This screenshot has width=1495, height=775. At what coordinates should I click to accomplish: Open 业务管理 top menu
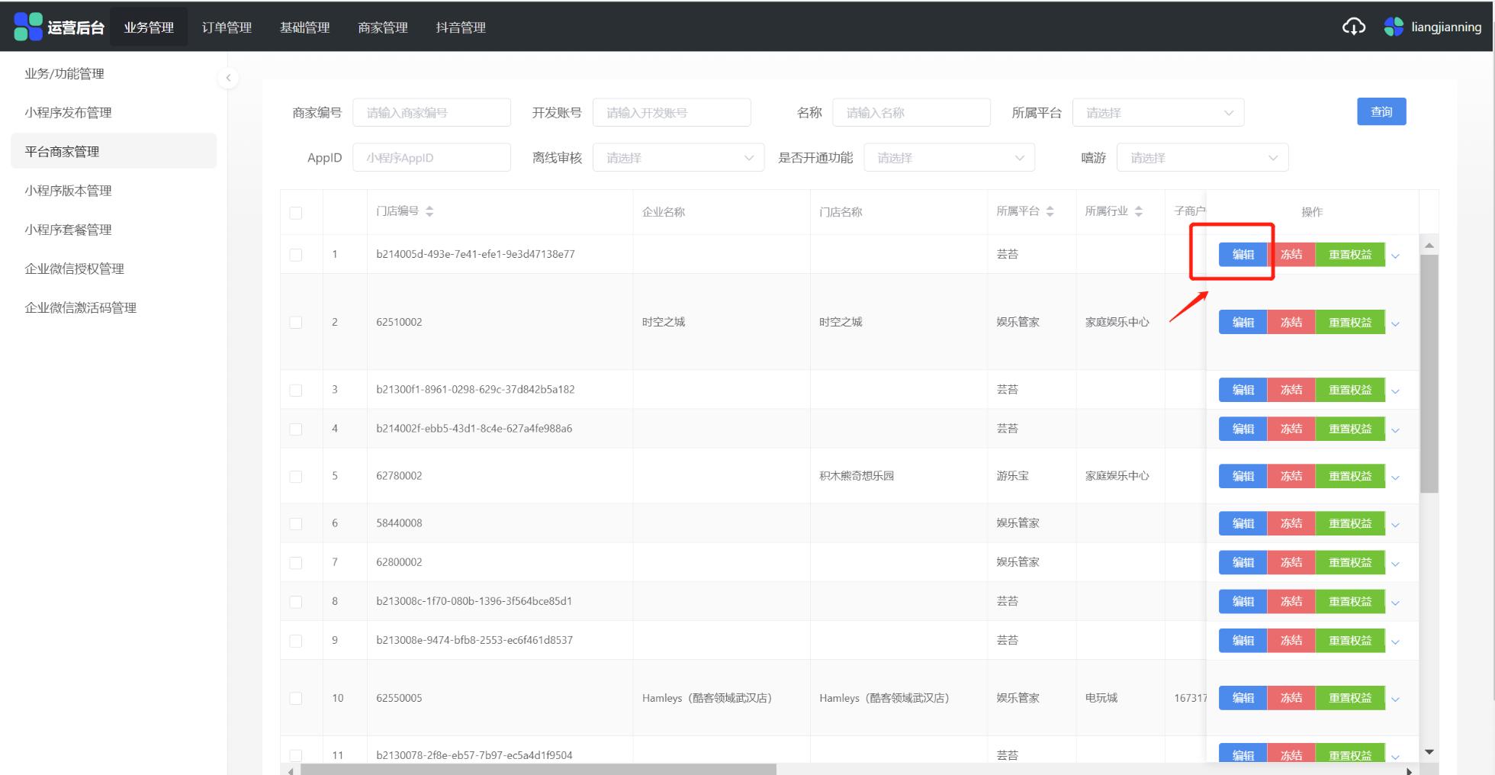point(149,27)
